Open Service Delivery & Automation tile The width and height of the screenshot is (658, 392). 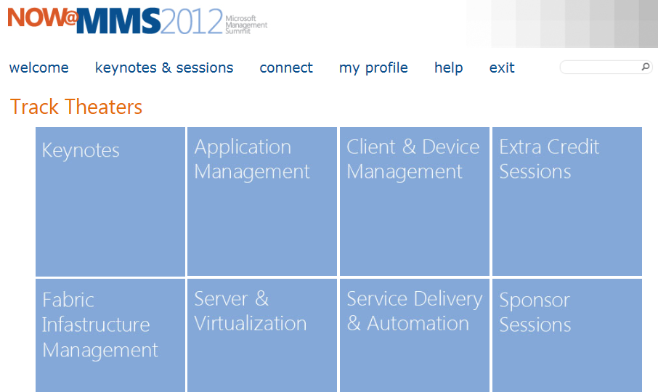pyautogui.click(x=415, y=335)
